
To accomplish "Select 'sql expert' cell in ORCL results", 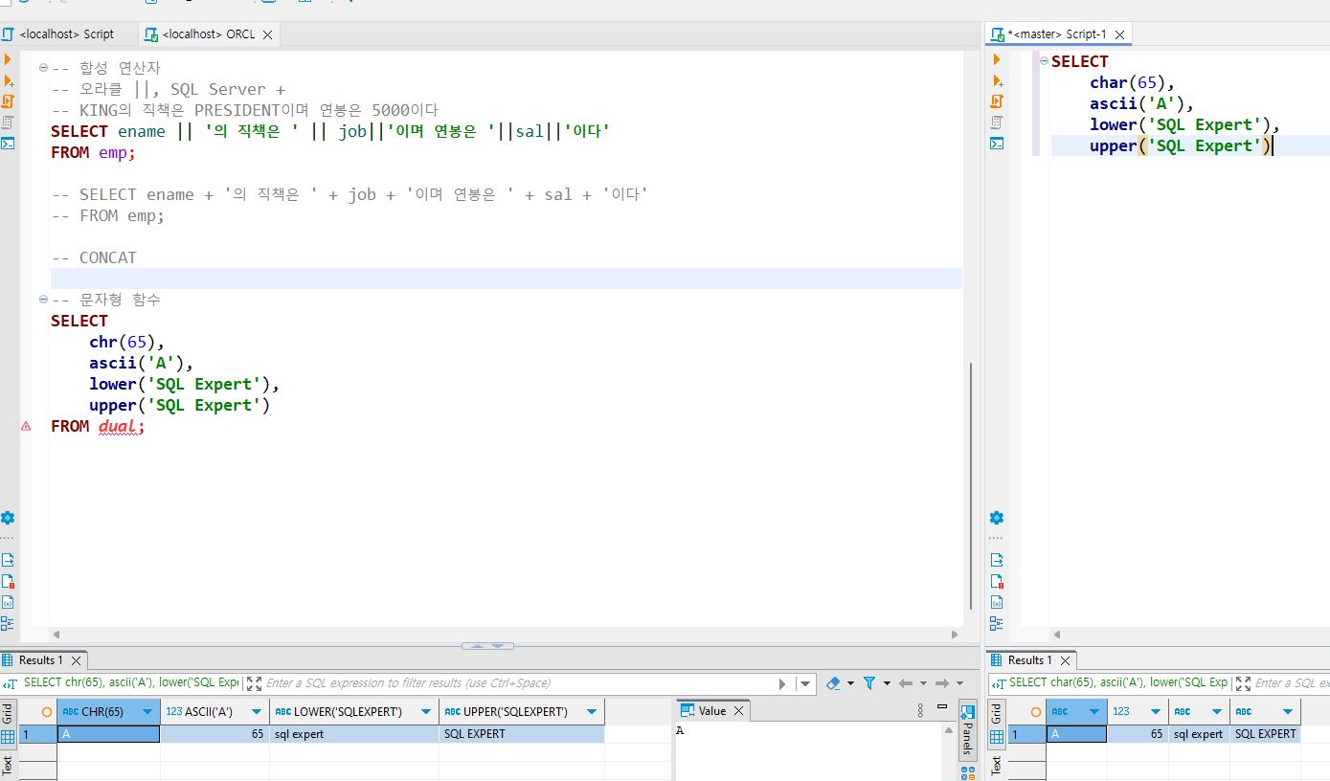I will point(354,734).
